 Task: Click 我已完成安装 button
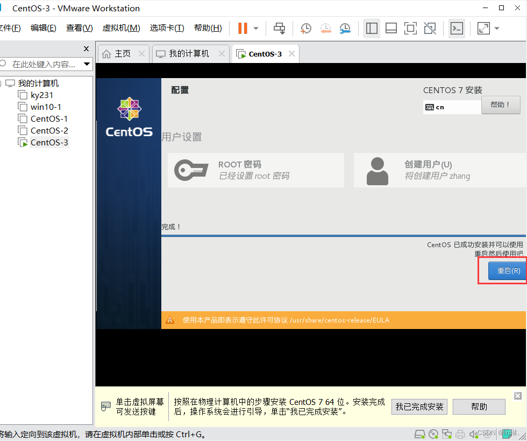pyautogui.click(x=419, y=407)
